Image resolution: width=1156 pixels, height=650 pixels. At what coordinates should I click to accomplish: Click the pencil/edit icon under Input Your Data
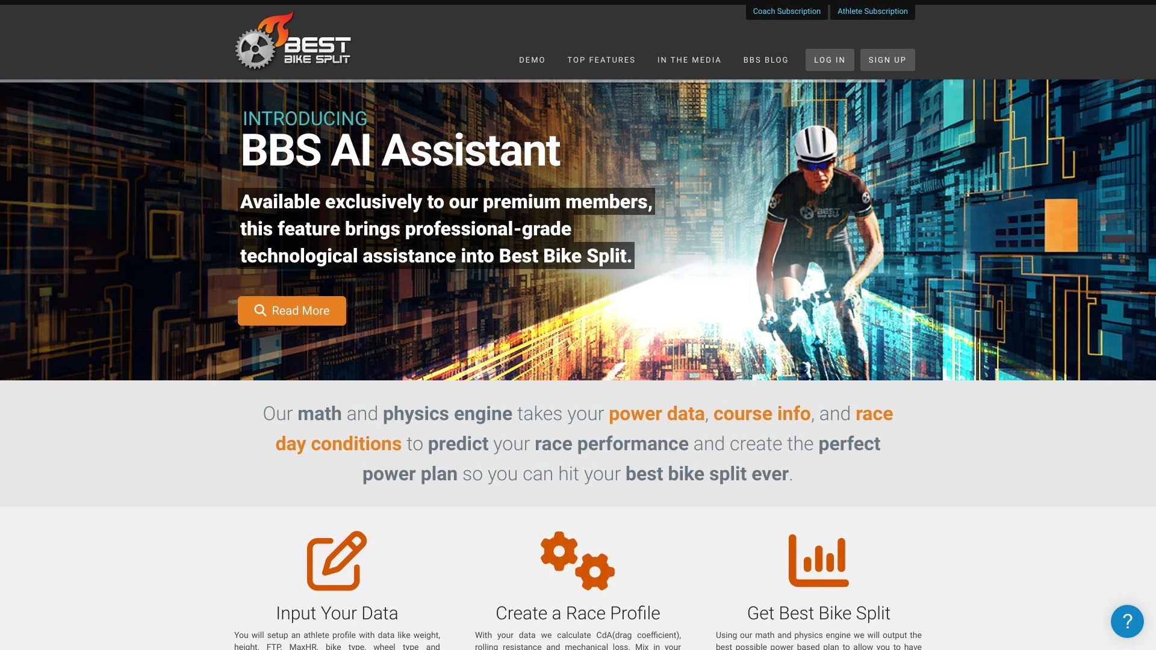tap(337, 561)
